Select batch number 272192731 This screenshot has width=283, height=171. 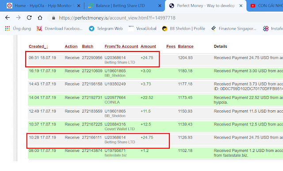[92, 97]
